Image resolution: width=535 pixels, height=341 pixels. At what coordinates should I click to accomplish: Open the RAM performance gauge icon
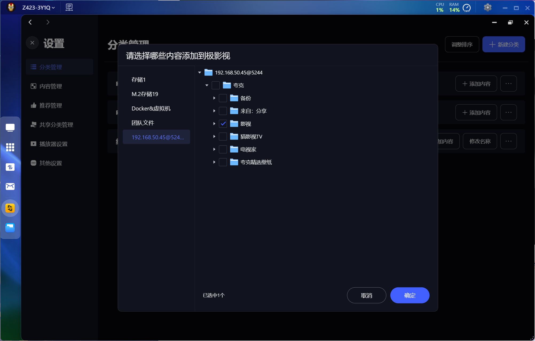[467, 8]
